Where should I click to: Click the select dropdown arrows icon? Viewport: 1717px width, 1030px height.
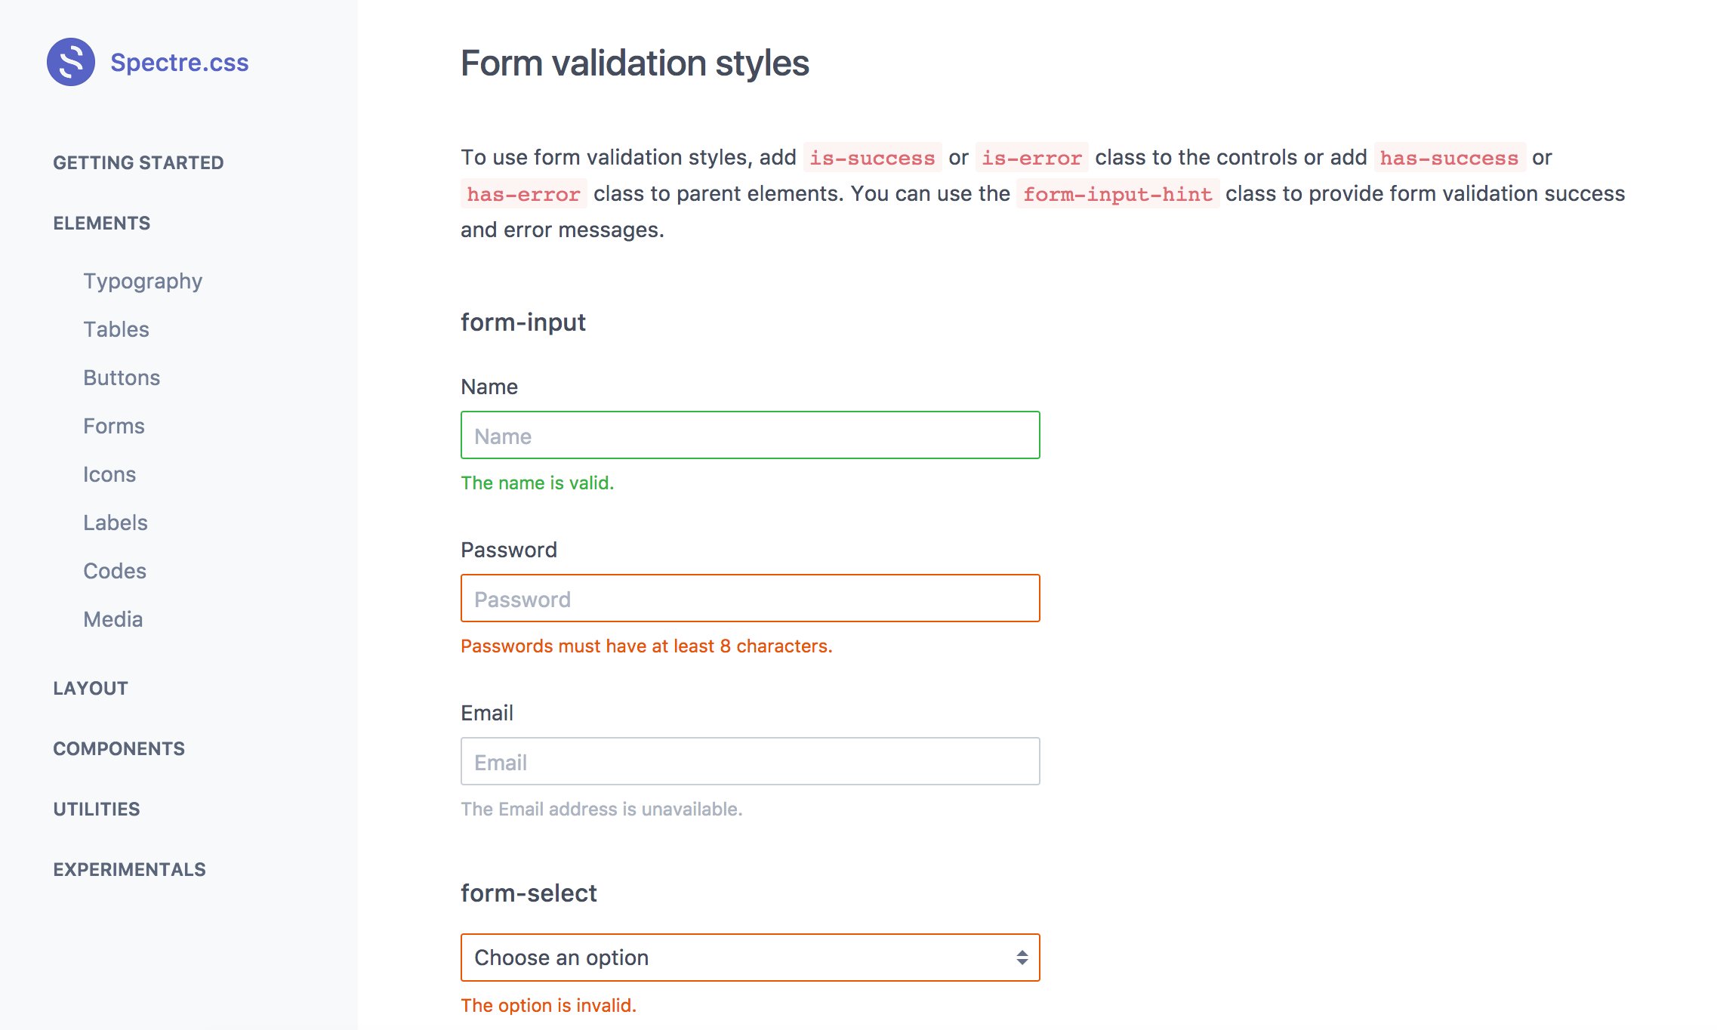click(1022, 958)
